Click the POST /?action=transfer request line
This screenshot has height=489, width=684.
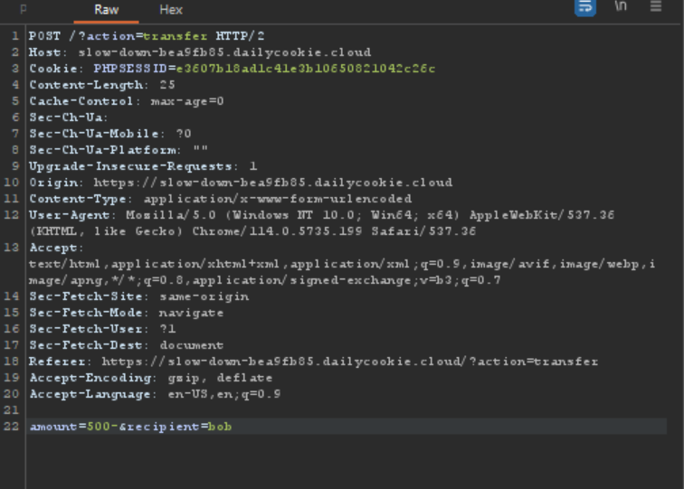click(x=147, y=36)
